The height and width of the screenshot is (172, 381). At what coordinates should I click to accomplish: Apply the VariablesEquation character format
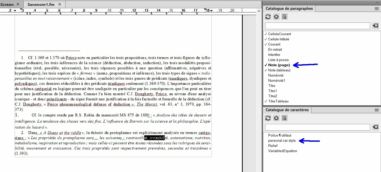click(283, 151)
